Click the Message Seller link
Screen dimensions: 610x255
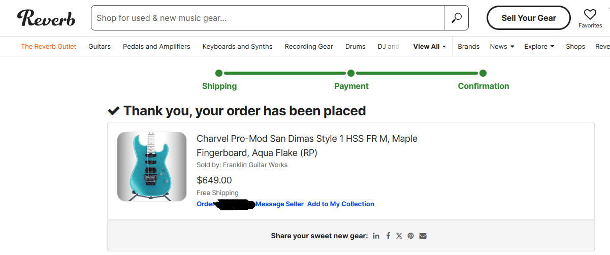[x=279, y=204]
